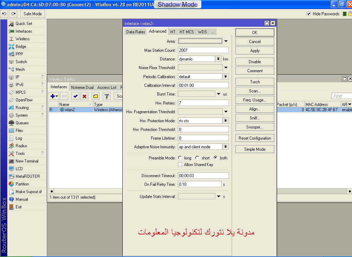This screenshot has width=352, height=257.
Task: Click the Max Station Count field
Action: [203, 50]
